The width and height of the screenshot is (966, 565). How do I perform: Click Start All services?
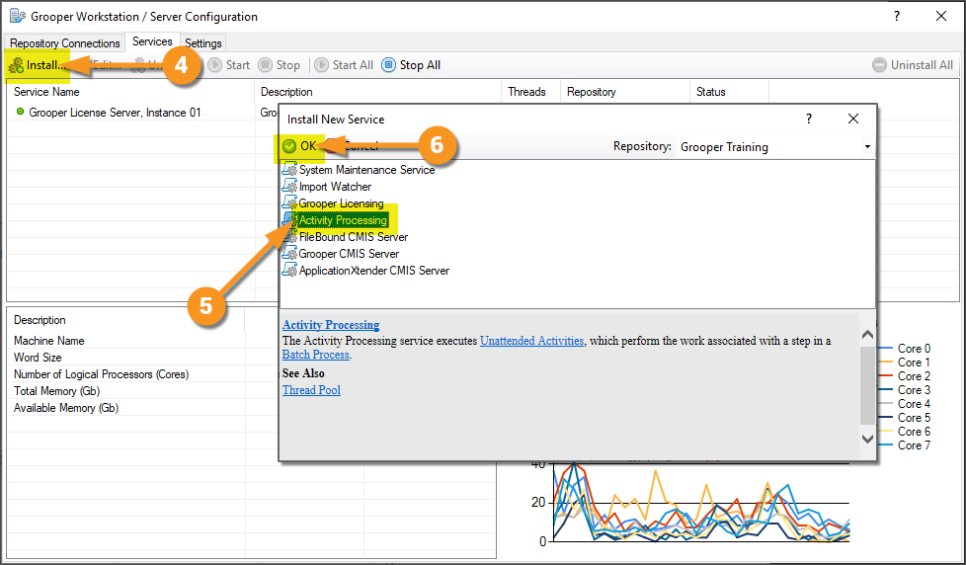[x=344, y=65]
